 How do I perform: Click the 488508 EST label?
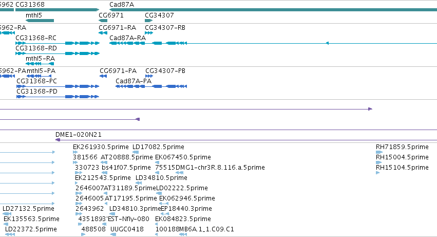pyautogui.click(x=93, y=229)
